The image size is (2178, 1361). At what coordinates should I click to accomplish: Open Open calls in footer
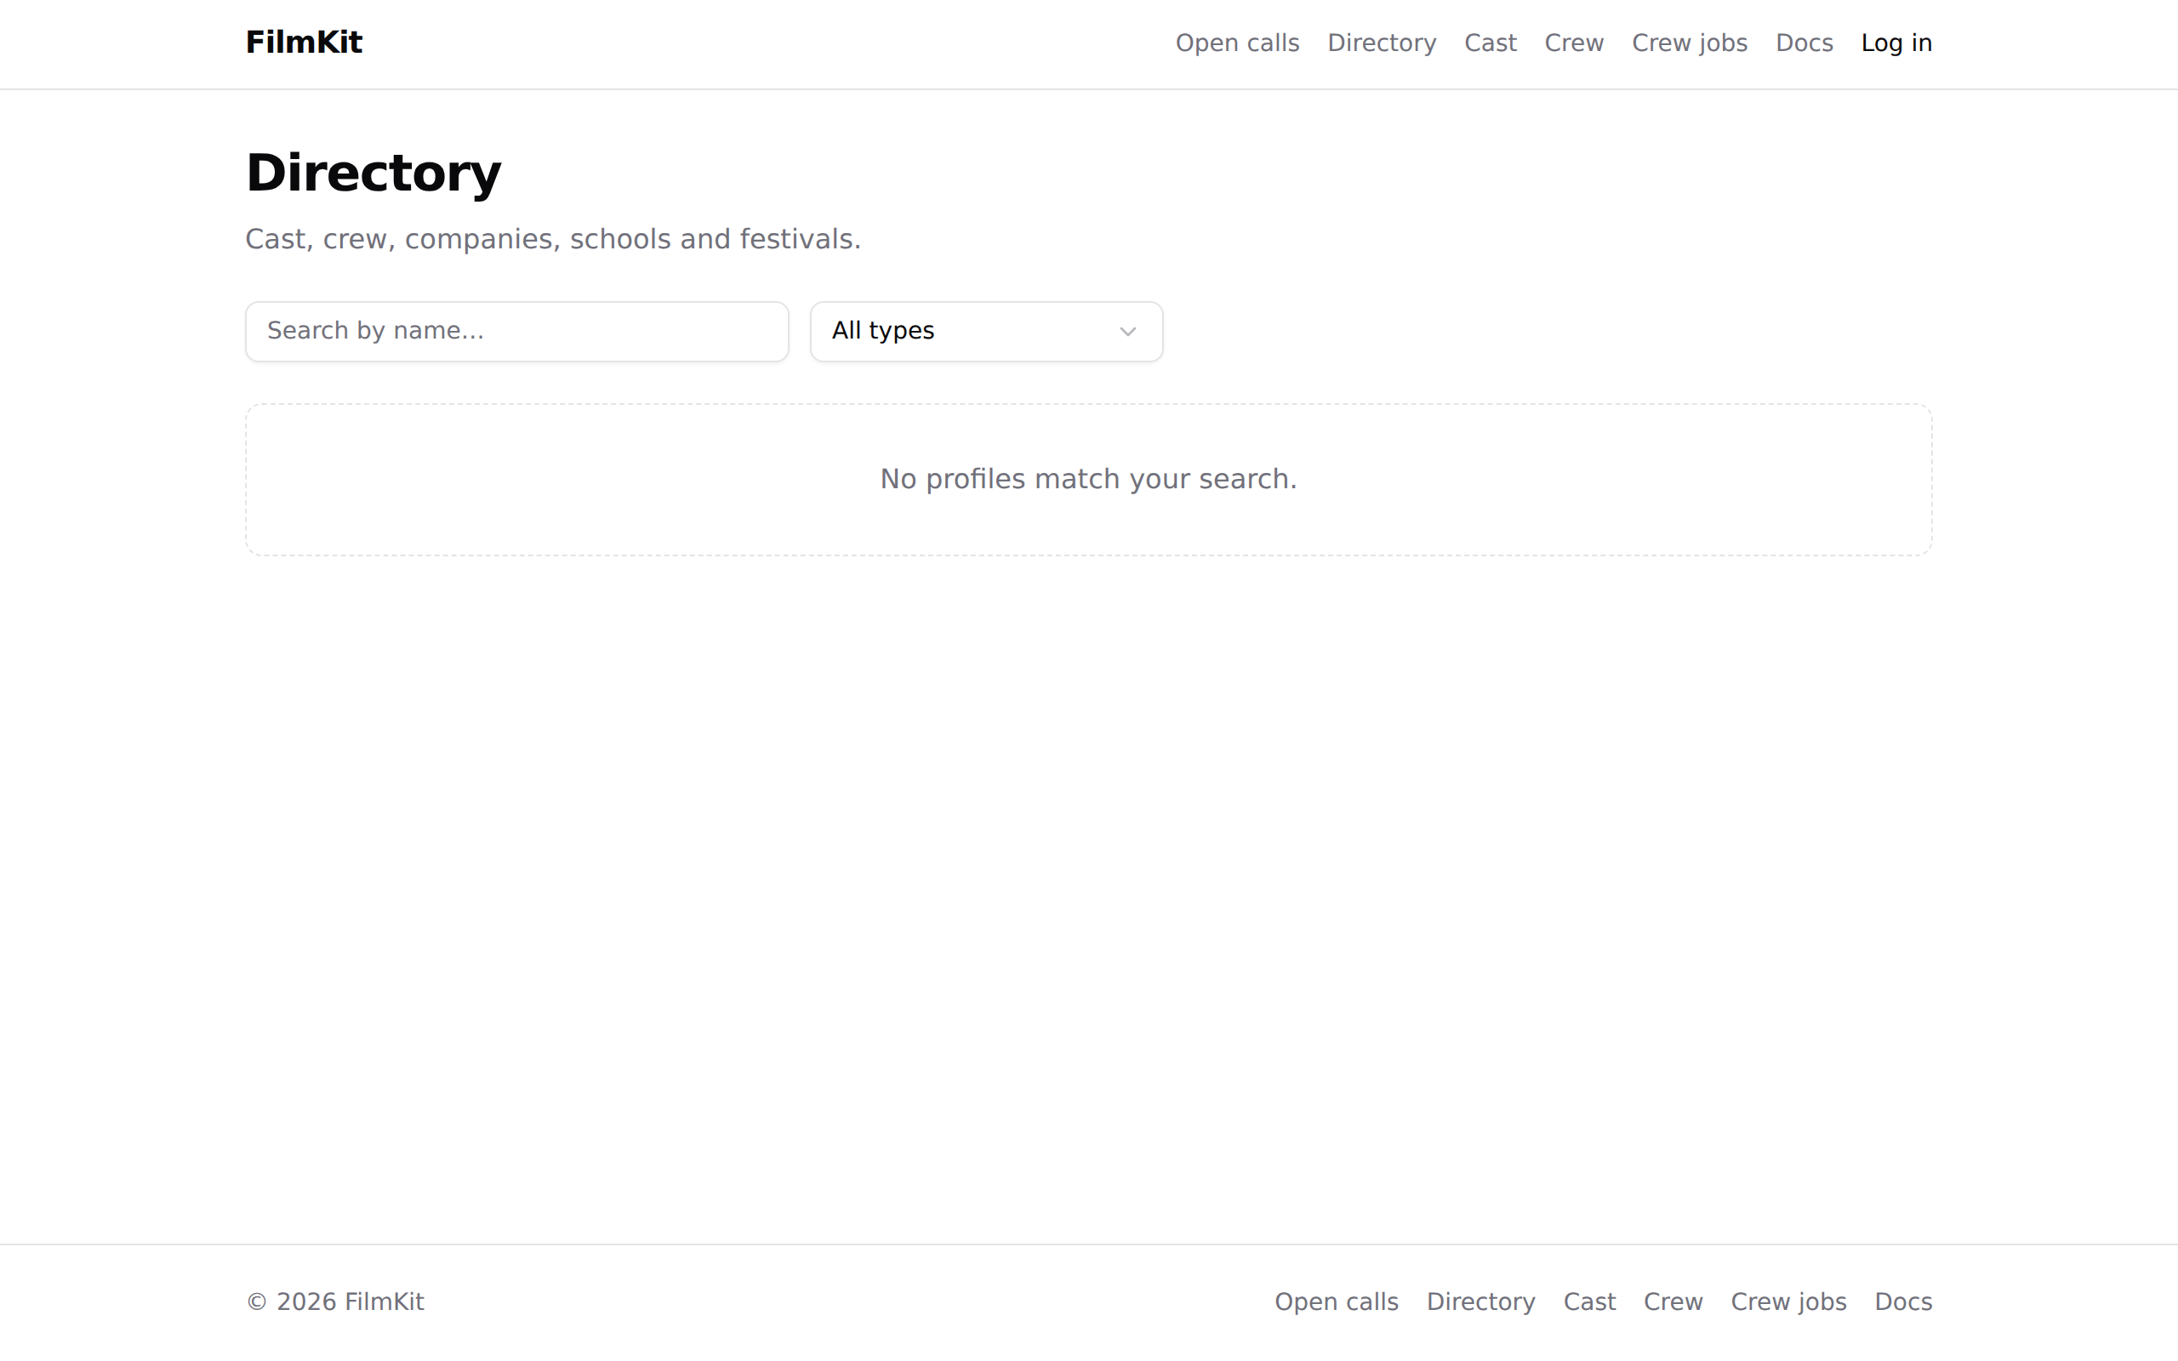(1337, 1301)
